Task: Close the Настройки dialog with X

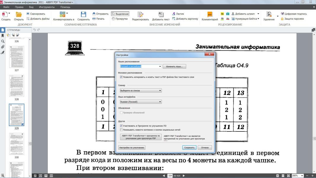Action: pos(209,54)
